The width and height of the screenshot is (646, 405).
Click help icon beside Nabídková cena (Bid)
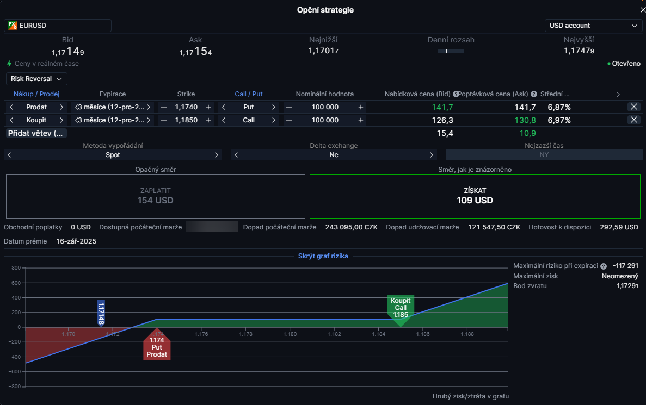tap(456, 94)
